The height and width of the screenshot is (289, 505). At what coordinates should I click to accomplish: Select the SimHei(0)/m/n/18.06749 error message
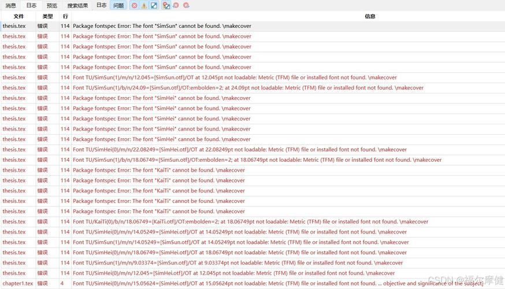[240, 253]
